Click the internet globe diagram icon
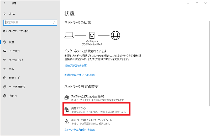The width and height of the screenshot is (210, 136). pyautogui.click(x=115, y=35)
